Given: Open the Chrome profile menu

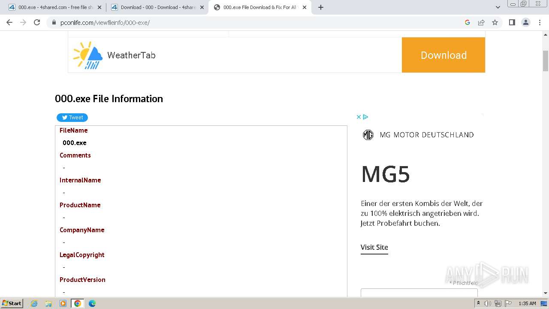Looking at the screenshot, I should point(526,22).
